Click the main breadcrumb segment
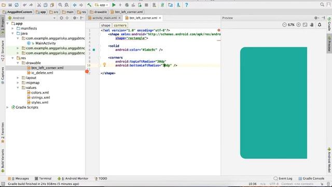This screenshot has width=332, height=187. pyautogui.click(x=68, y=12)
